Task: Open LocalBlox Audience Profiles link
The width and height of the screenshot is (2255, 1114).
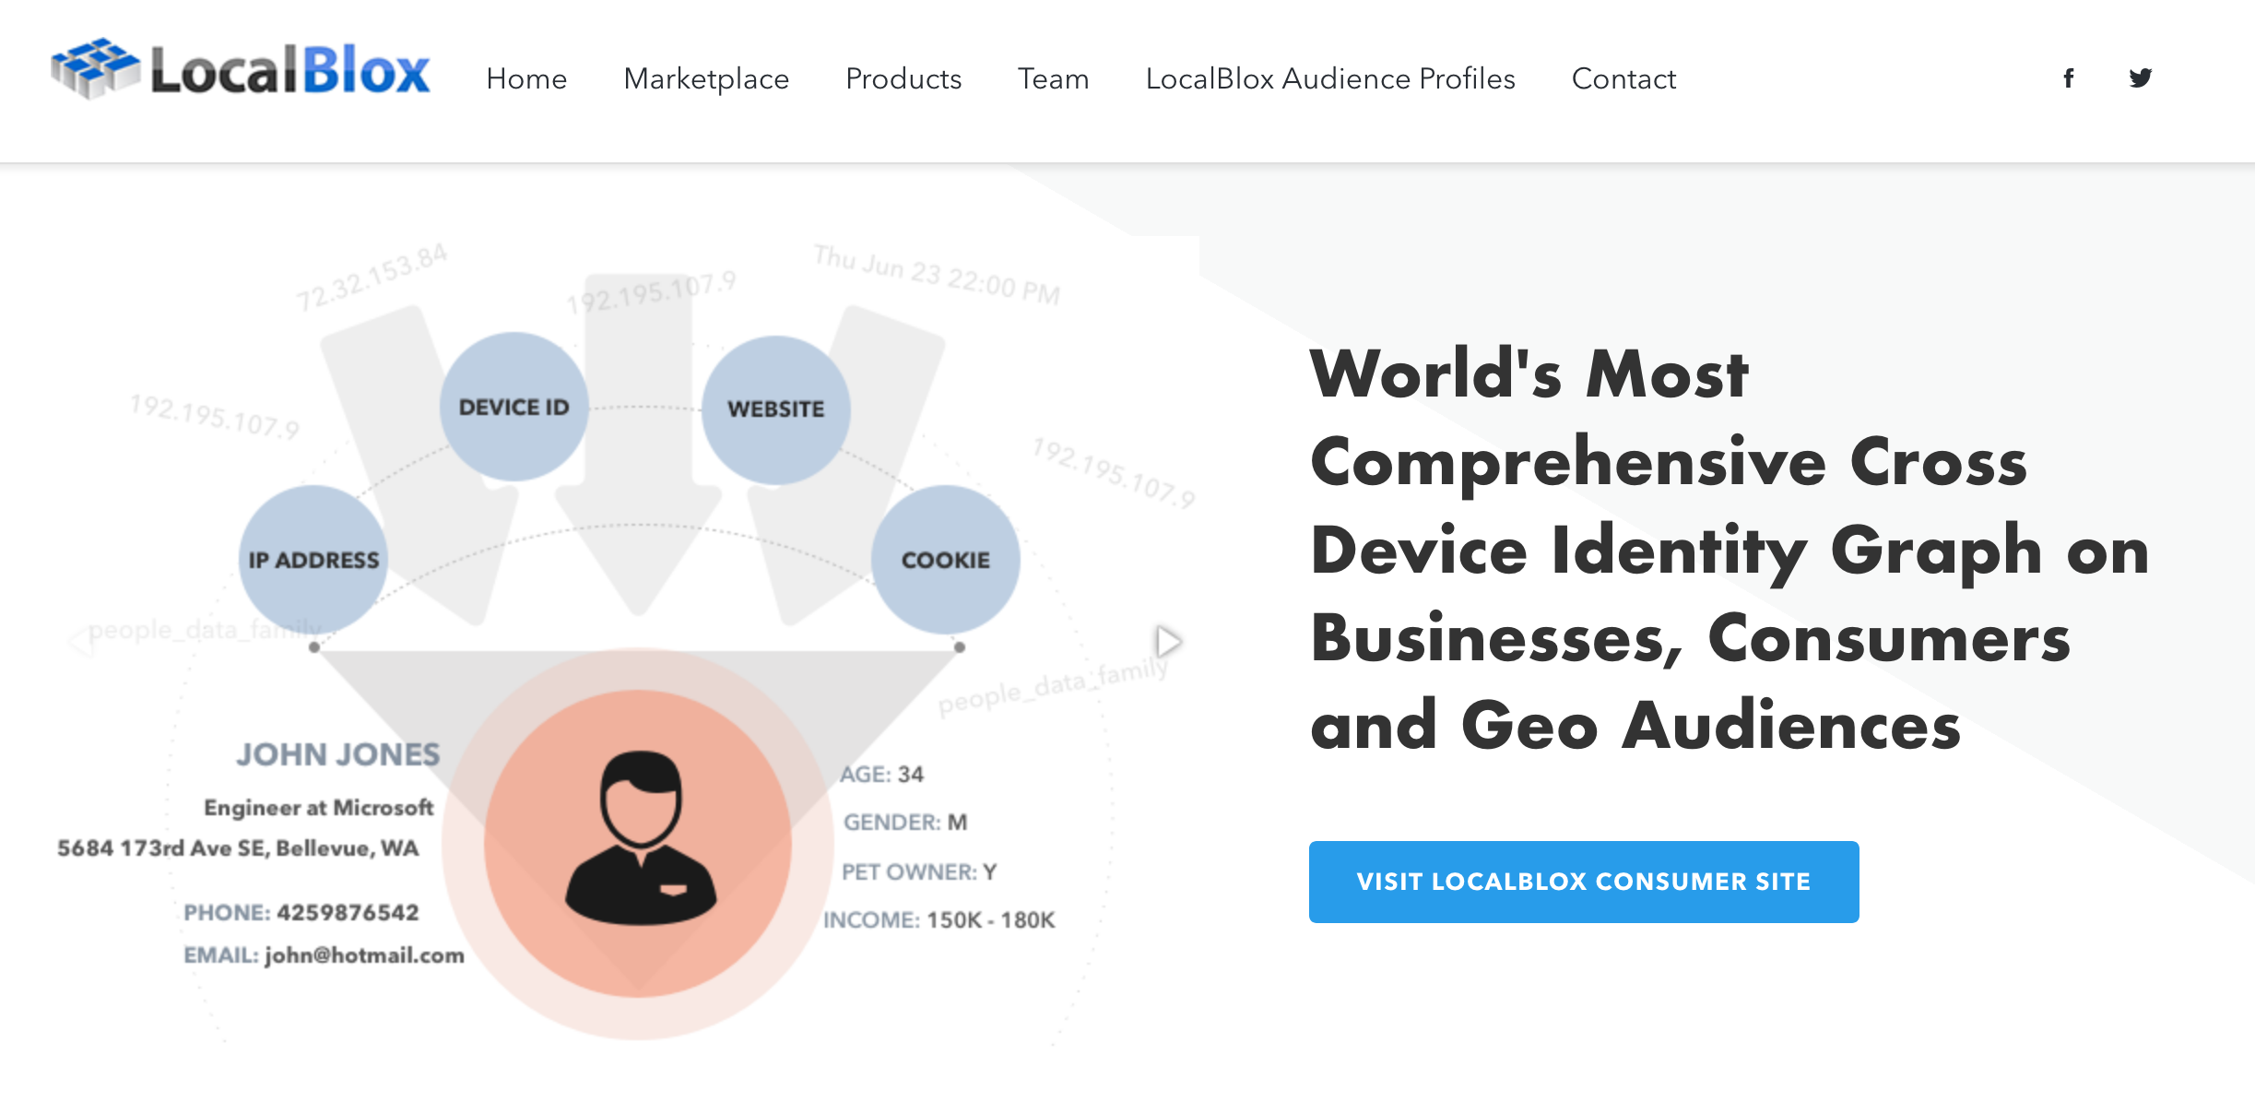Action: tap(1330, 79)
